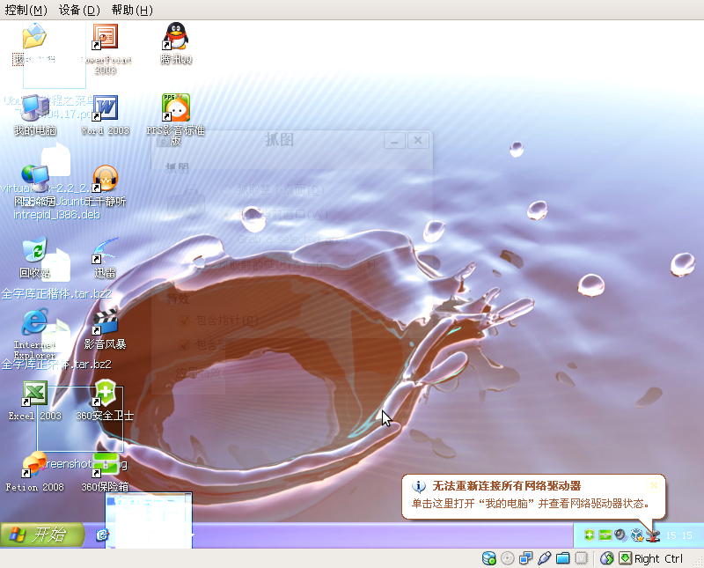Select the 迅雷 desktop shortcut
Image resolution: width=704 pixels, height=568 pixels.
tap(106, 257)
